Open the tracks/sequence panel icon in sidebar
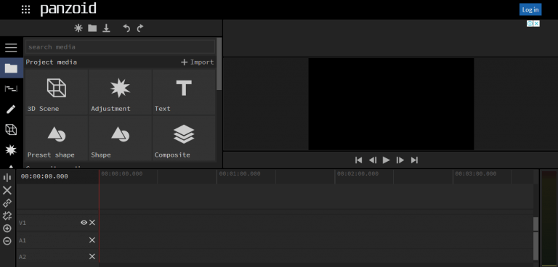The width and height of the screenshot is (558, 267). [x=11, y=89]
